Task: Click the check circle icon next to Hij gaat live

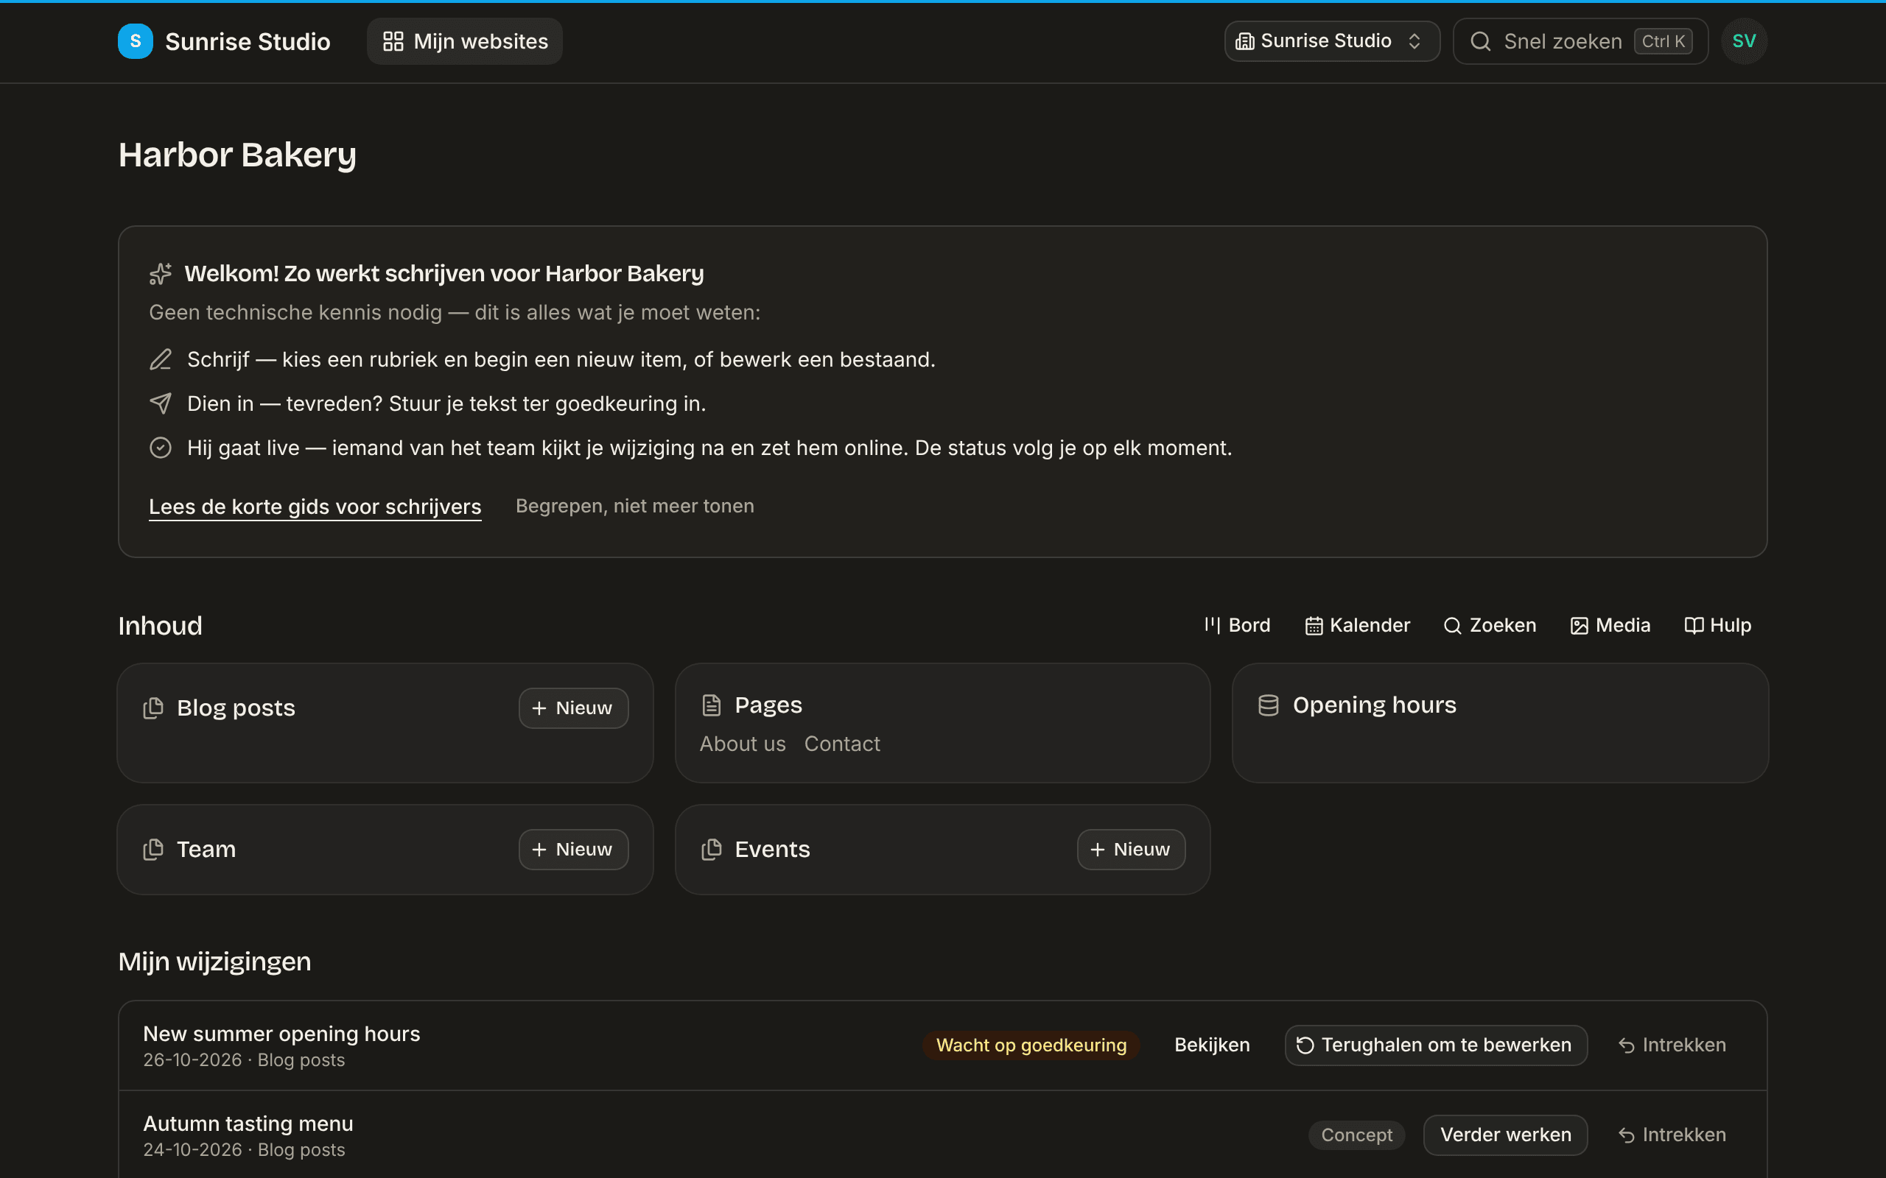Action: pyautogui.click(x=161, y=448)
